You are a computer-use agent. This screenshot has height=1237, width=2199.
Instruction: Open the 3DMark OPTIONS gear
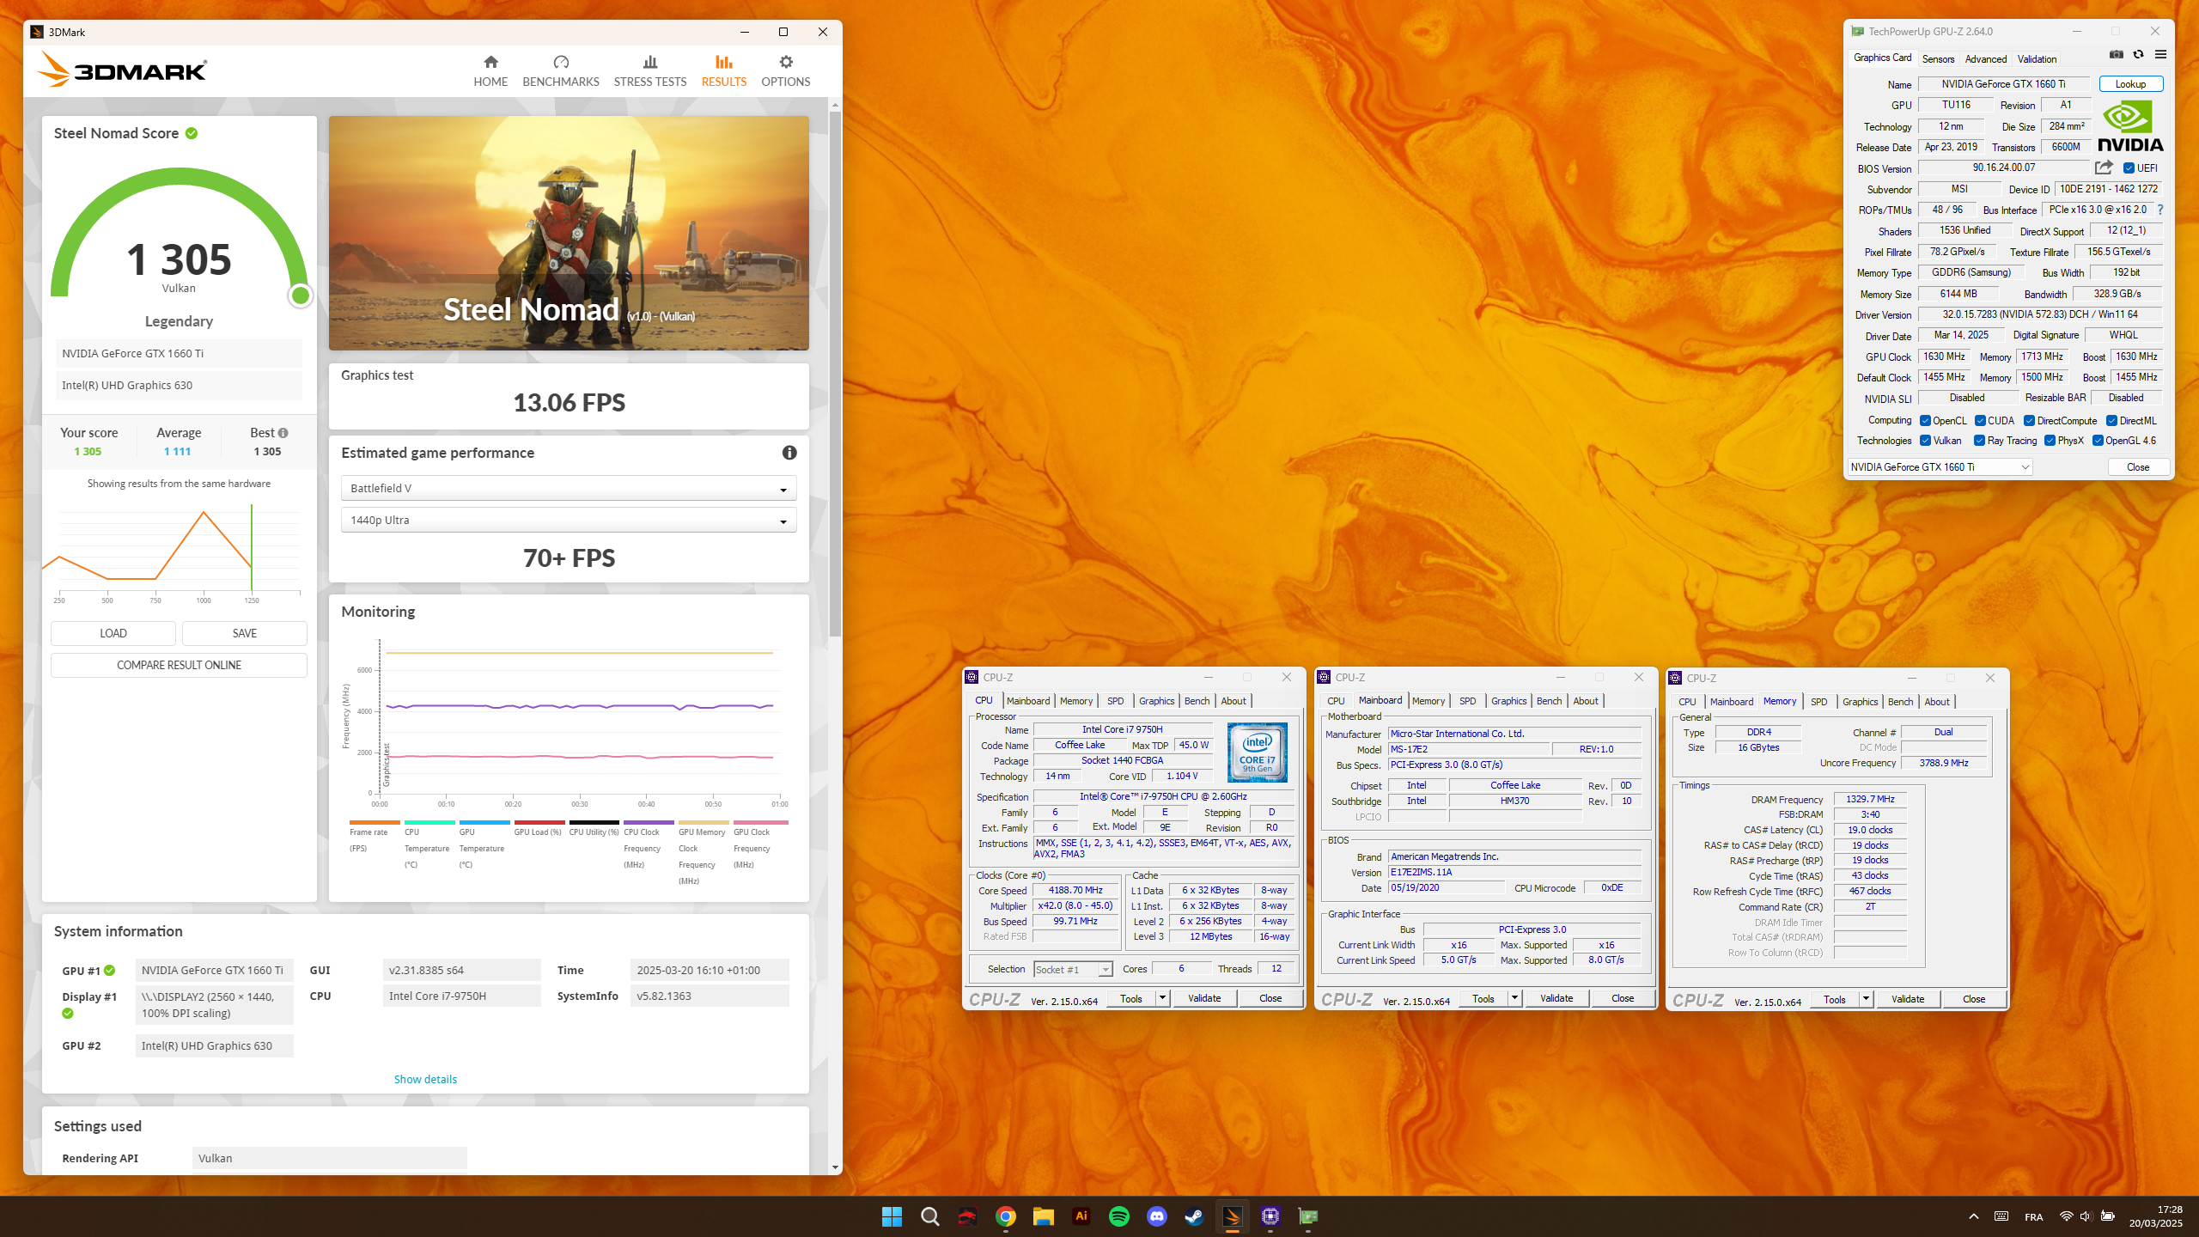click(x=785, y=71)
